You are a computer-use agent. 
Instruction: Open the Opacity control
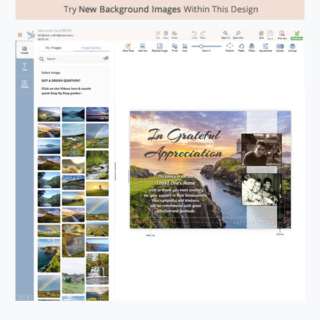point(280,47)
